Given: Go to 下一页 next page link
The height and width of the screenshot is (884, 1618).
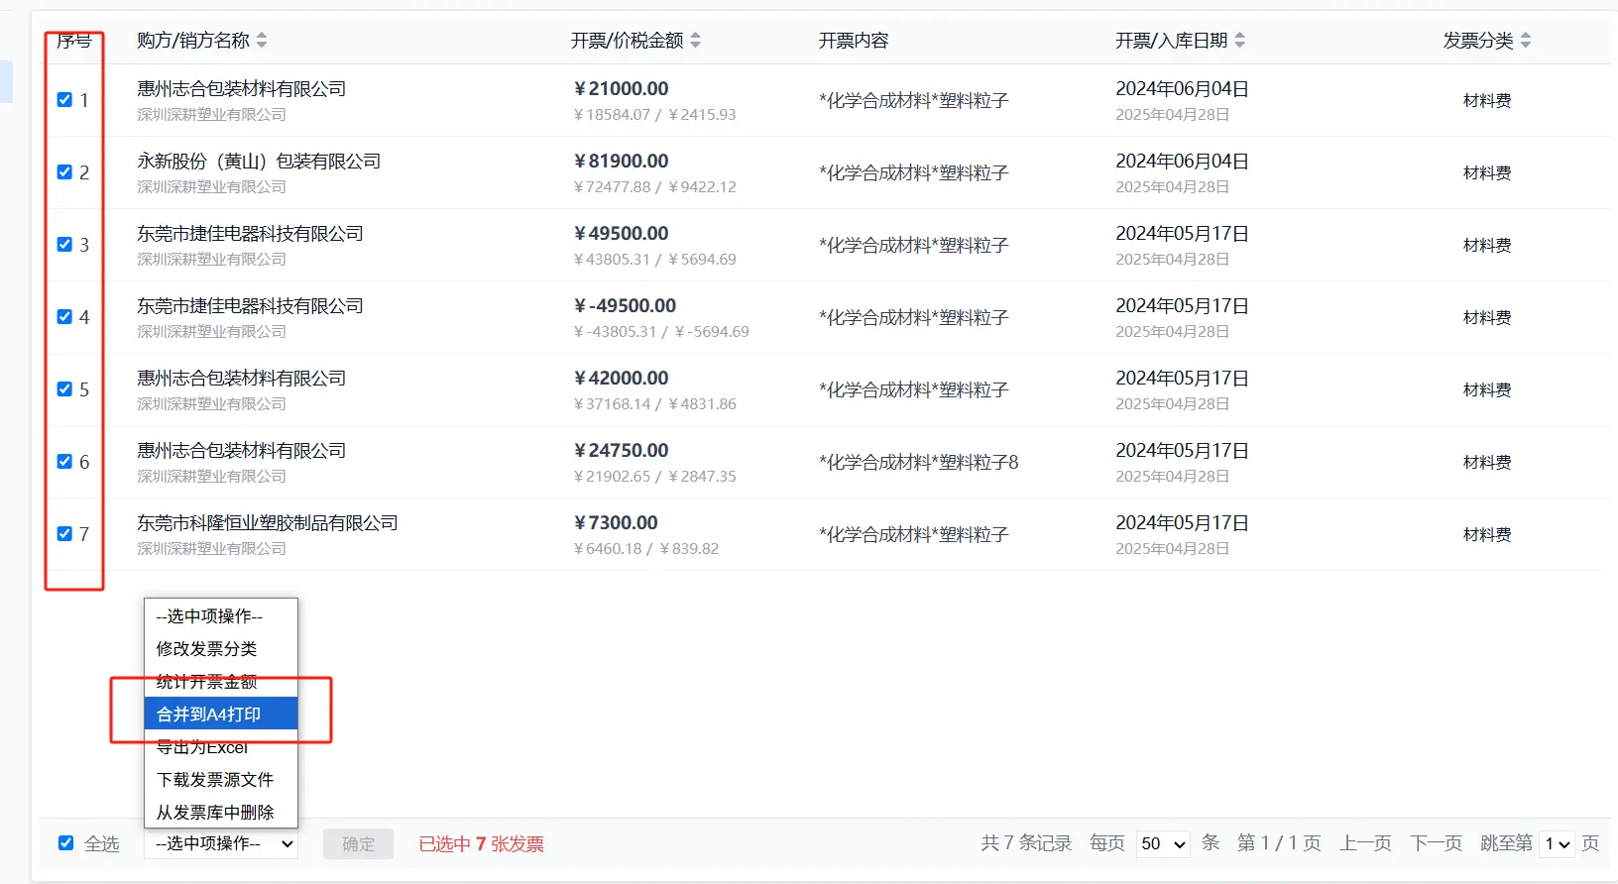Looking at the screenshot, I should tap(1435, 843).
